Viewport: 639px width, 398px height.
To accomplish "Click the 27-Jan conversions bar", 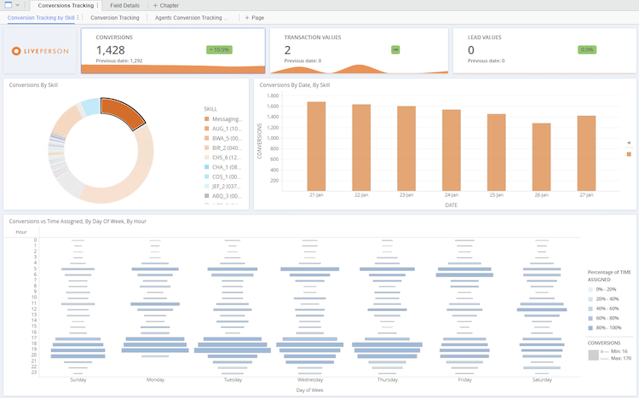I will (586, 153).
